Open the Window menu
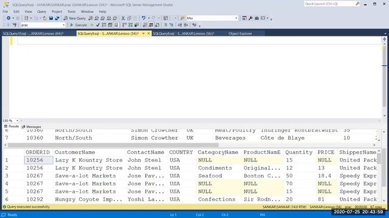 [87, 12]
